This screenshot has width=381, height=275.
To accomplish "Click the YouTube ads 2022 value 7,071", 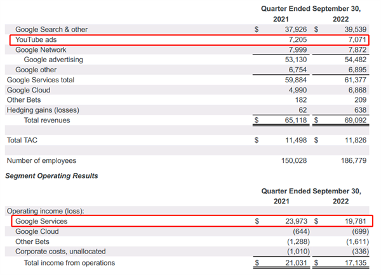I will [x=357, y=39].
